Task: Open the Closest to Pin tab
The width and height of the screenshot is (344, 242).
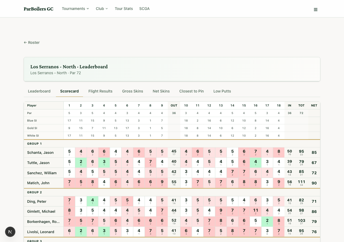Action: pyautogui.click(x=192, y=91)
